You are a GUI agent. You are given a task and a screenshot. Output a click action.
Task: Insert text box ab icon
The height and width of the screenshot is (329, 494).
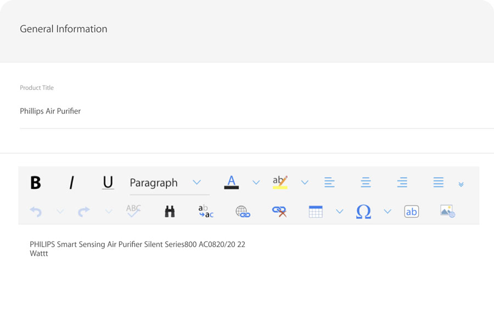tap(412, 212)
